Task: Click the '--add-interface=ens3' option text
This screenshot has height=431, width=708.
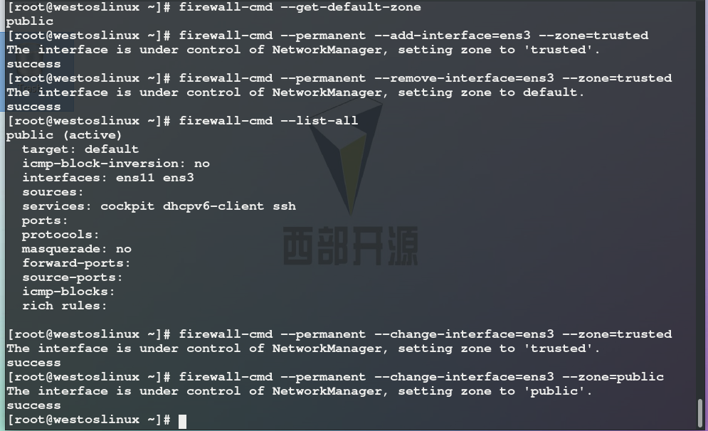Action: click(453, 36)
